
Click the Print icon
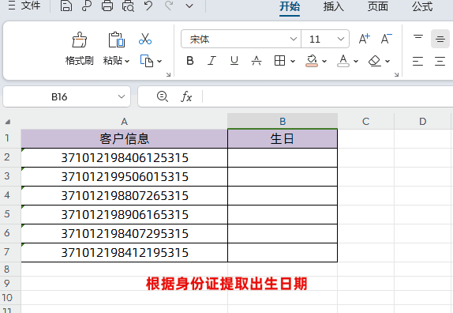(107, 6)
